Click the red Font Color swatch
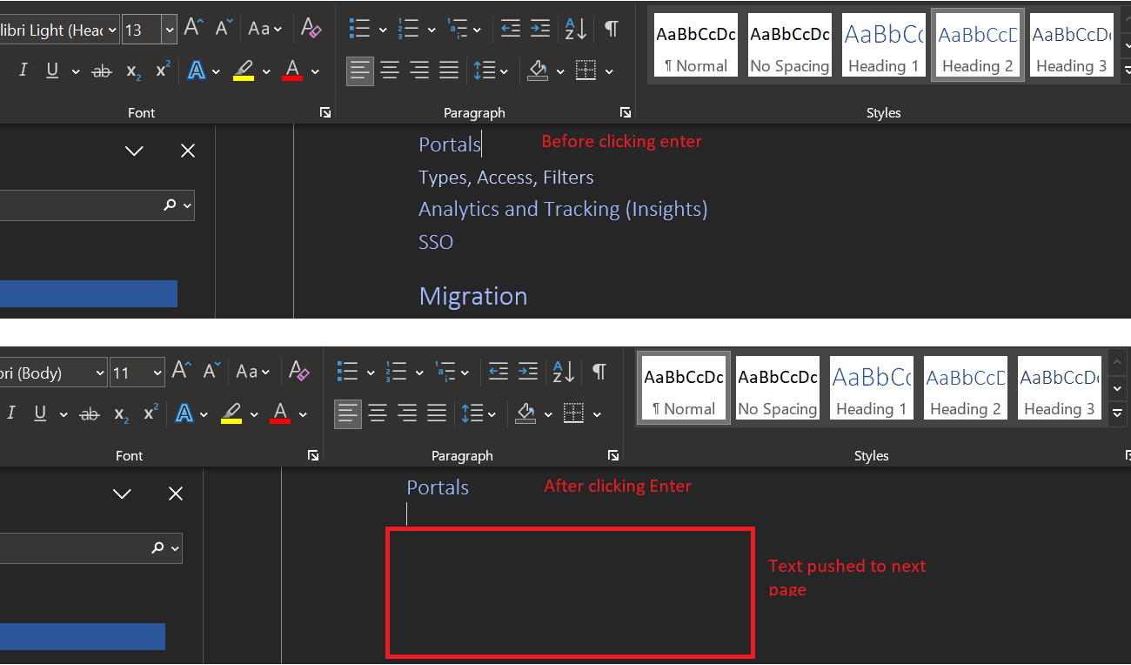 click(x=294, y=71)
